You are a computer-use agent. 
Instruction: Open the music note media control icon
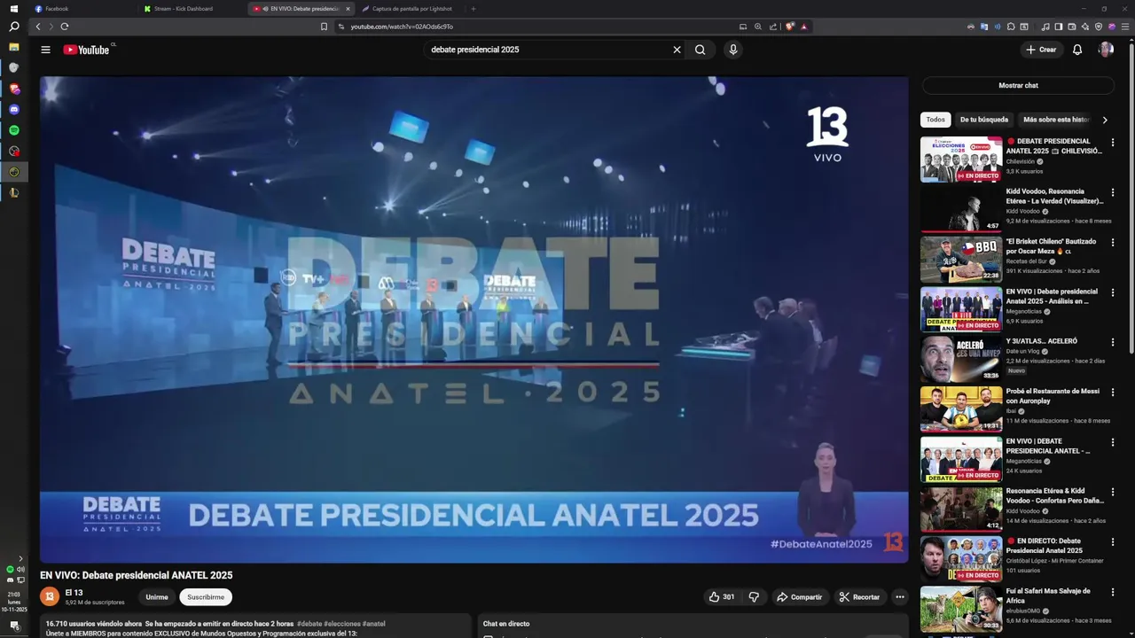[x=1045, y=27]
